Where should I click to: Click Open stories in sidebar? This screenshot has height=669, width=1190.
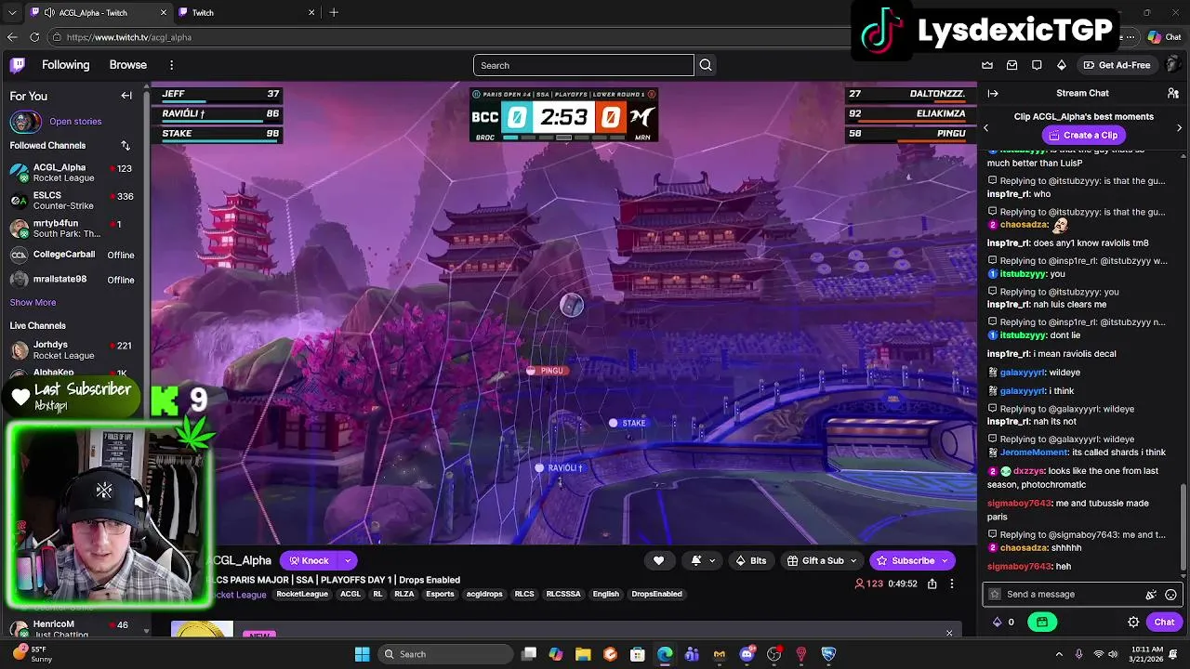pyautogui.click(x=75, y=122)
